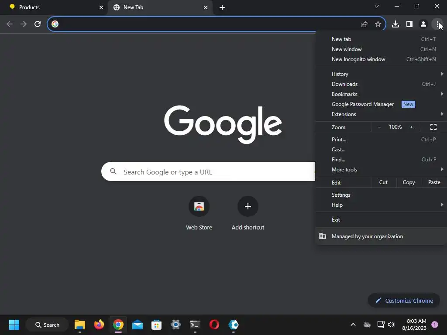Open the tab search chevron

377,6
